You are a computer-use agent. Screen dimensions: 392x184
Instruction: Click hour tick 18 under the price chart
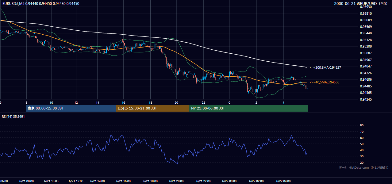150,102
